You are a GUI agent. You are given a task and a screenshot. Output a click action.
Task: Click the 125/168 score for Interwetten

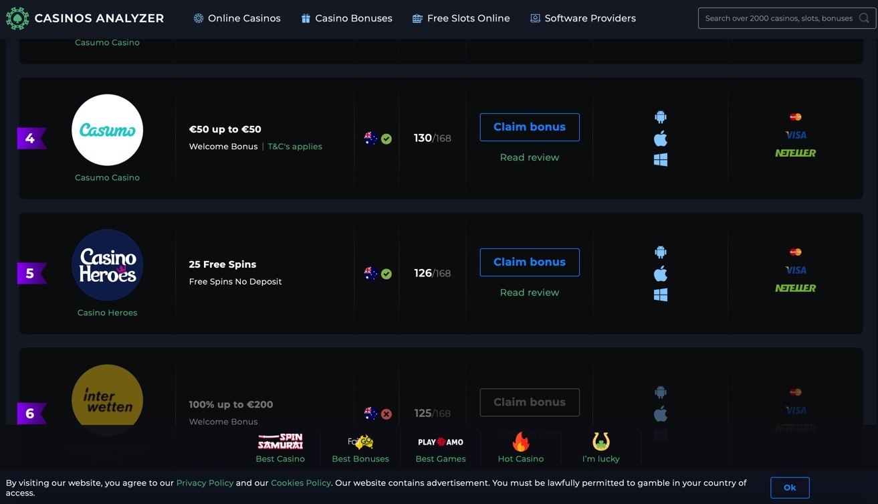point(432,413)
